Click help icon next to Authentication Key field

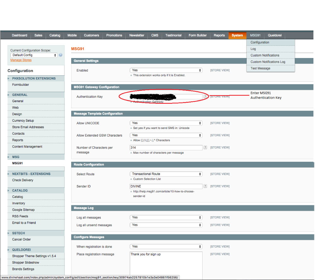[205, 96]
